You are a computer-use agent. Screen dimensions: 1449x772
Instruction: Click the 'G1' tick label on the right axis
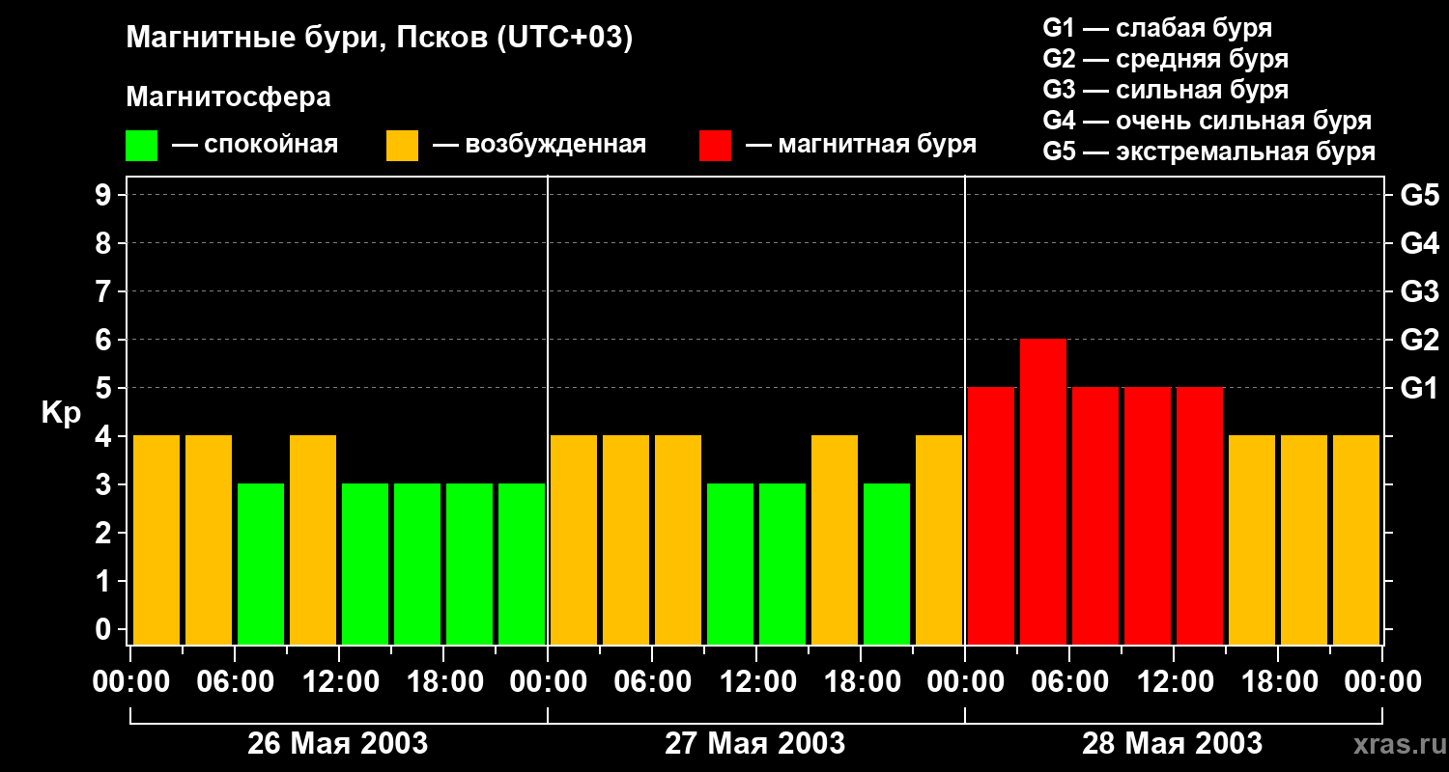pos(1419,388)
